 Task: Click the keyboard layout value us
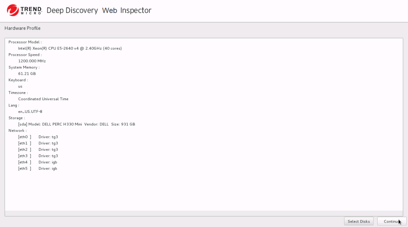pos(20,86)
